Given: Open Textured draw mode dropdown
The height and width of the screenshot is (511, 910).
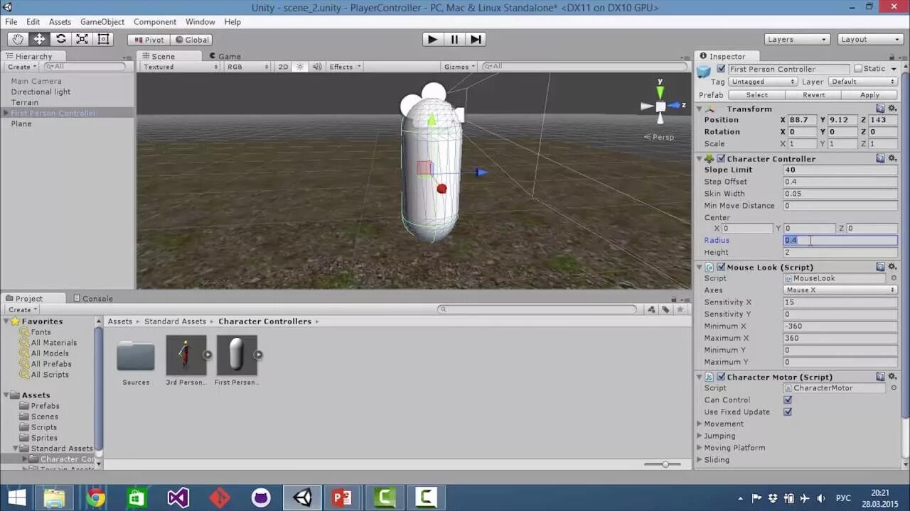Looking at the screenshot, I should [181, 67].
